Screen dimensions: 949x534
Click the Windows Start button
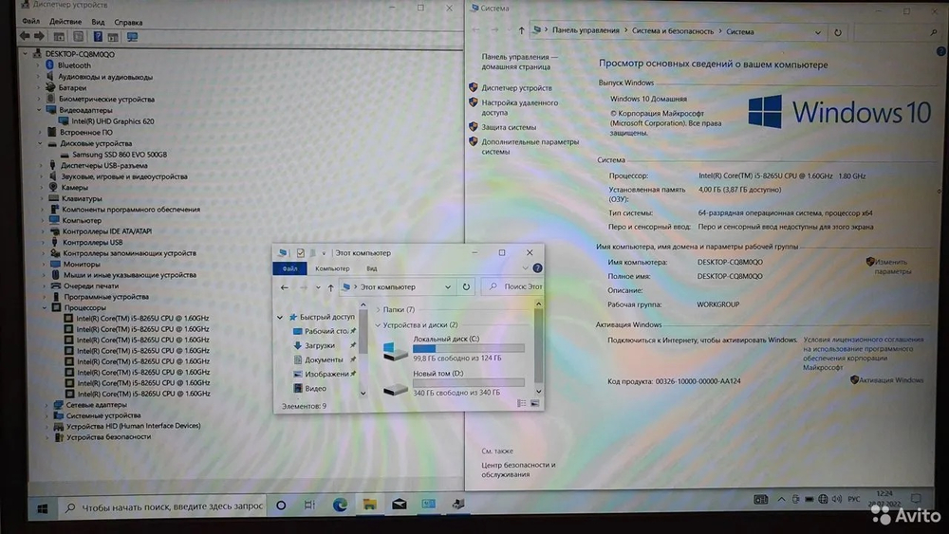42,508
